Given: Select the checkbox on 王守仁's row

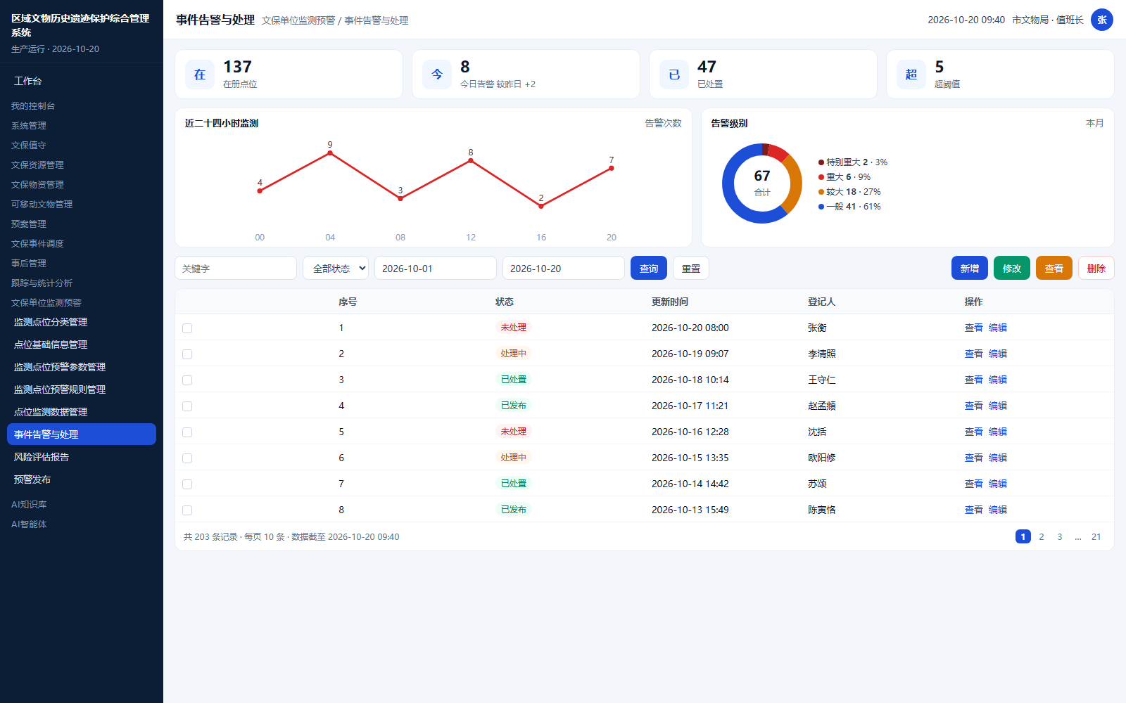Looking at the screenshot, I should (187, 380).
